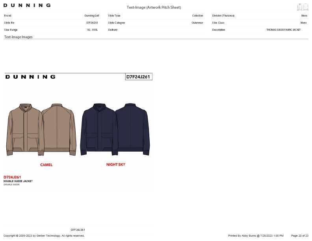This screenshot has height=241, width=312.
Task: Click the DUNNING logo inside the artwork image
Action: point(30,77)
